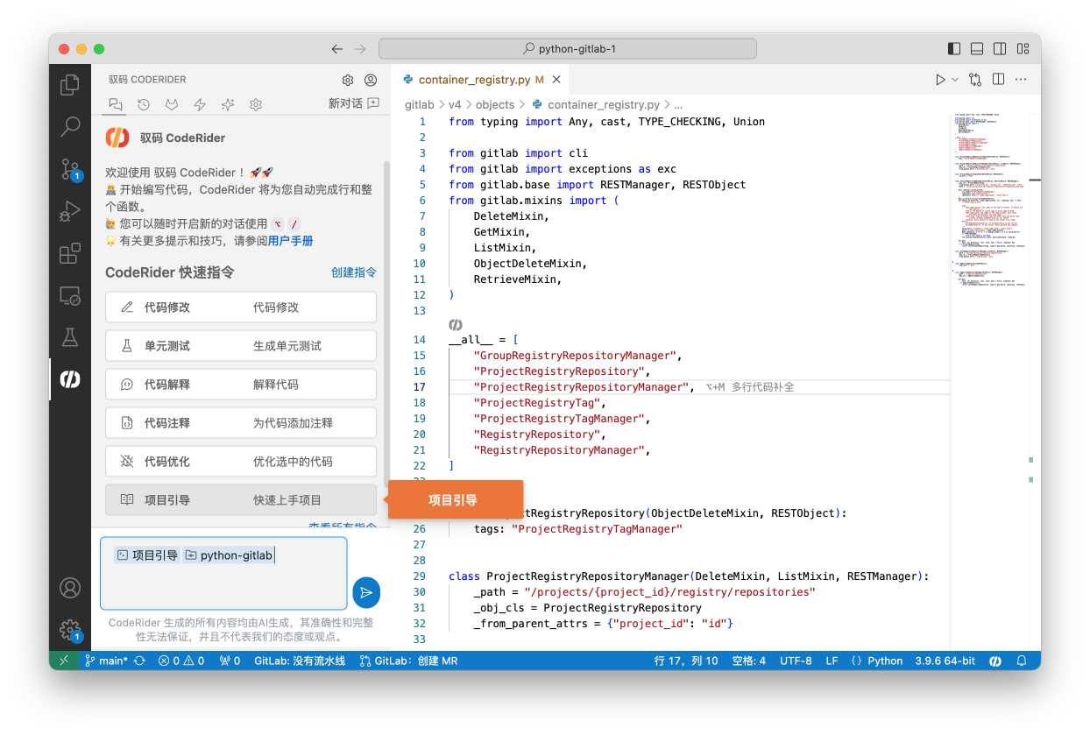
Task: Switch to the sparkle tab
Action: [228, 104]
